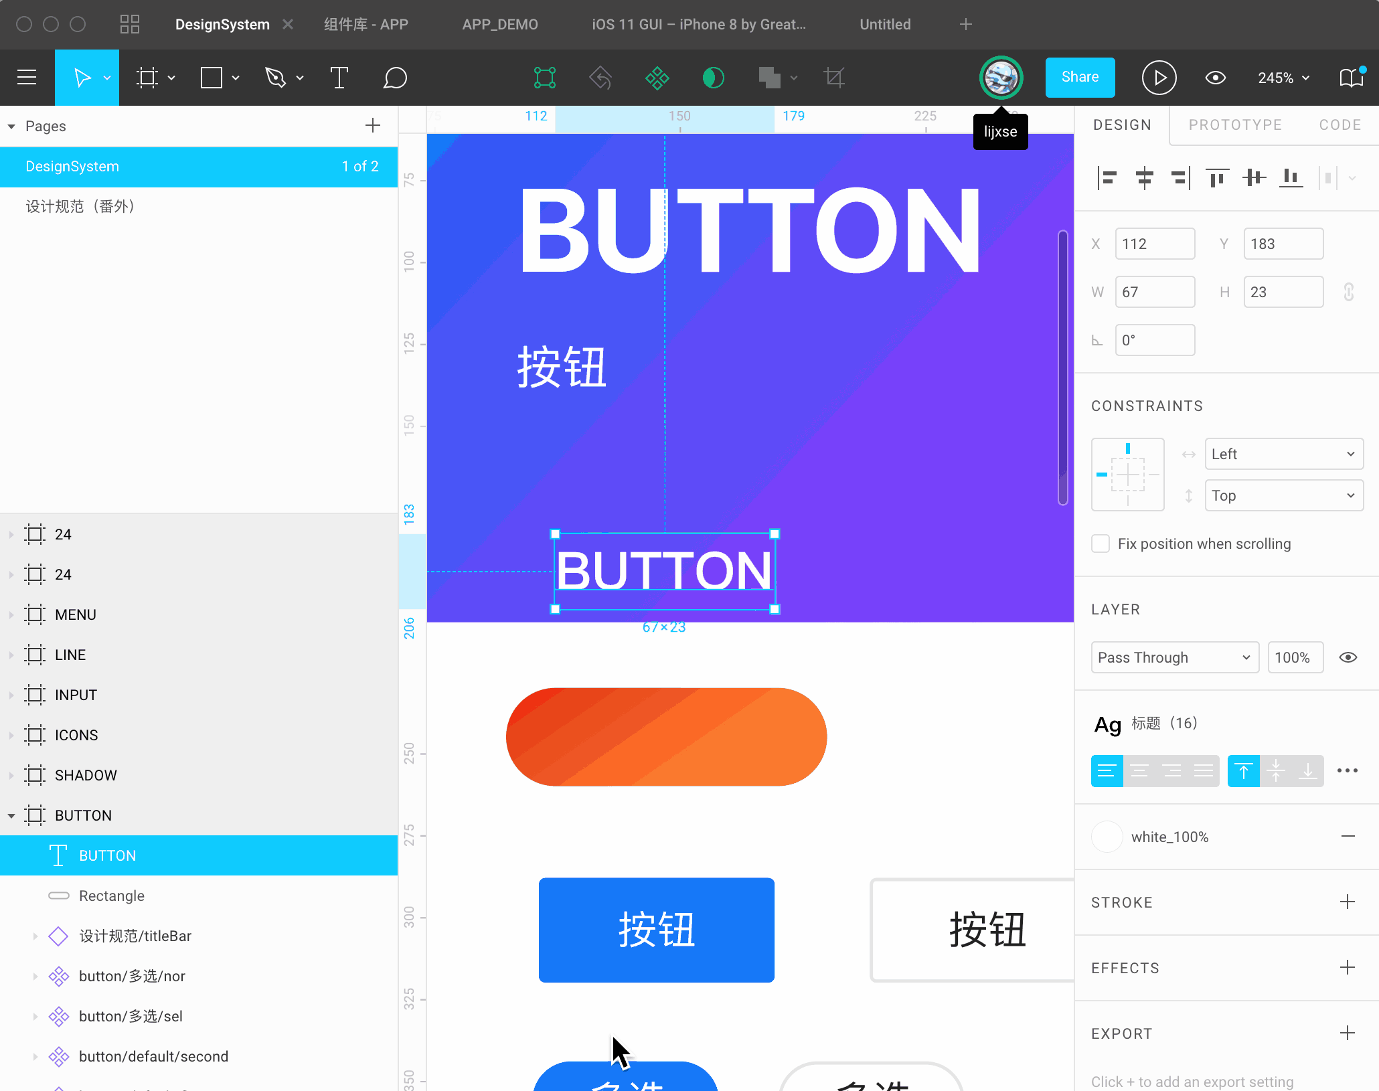1379x1091 pixels.
Task: Open the hamburger main menu
Action: pyautogui.click(x=27, y=78)
